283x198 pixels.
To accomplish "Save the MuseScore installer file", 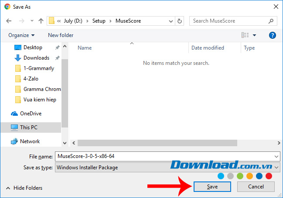I will coord(212,187).
